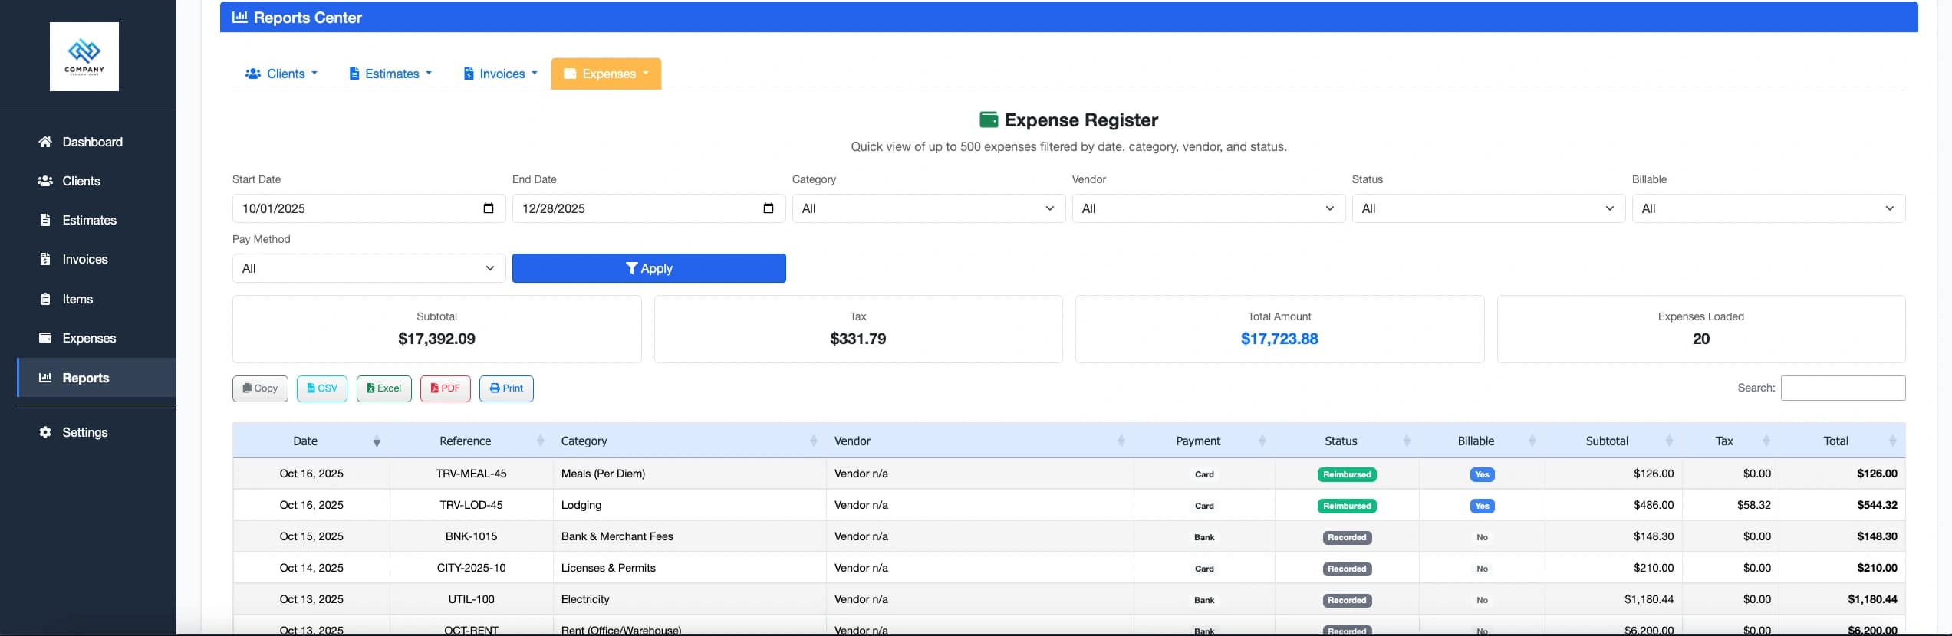Click Yes billable badge in Meals row
This screenshot has width=1952, height=636.
point(1482,474)
